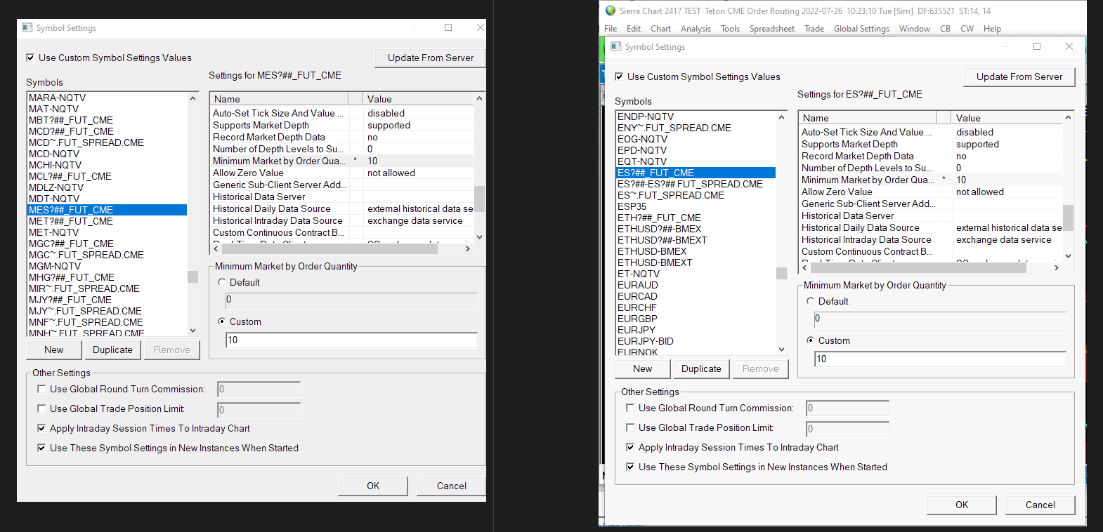Select ESP35 in right symbols list
The width and height of the screenshot is (1103, 532).
696,206
